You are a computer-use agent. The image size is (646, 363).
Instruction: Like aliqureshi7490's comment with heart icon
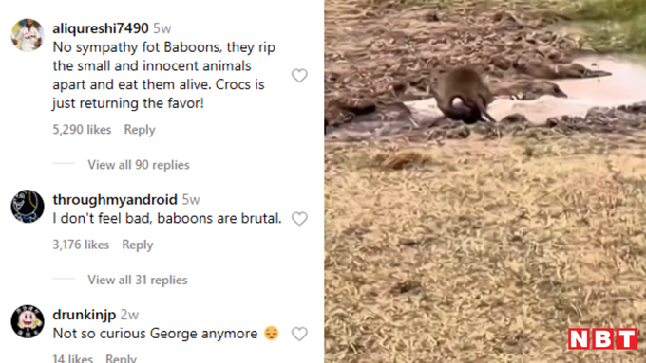[x=299, y=76]
